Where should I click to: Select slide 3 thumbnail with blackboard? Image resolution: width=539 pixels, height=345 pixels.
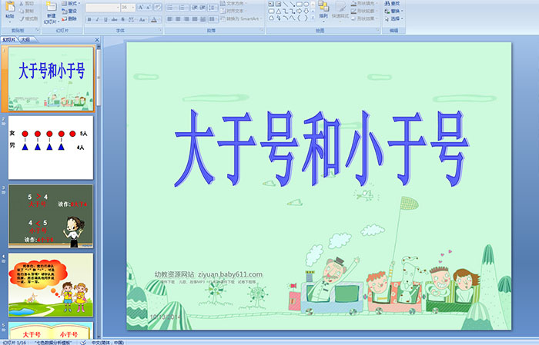click(51, 216)
